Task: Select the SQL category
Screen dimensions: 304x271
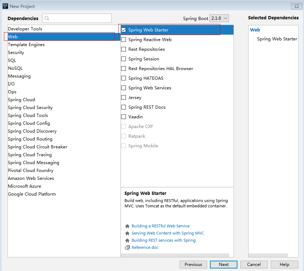Action: pos(64,60)
